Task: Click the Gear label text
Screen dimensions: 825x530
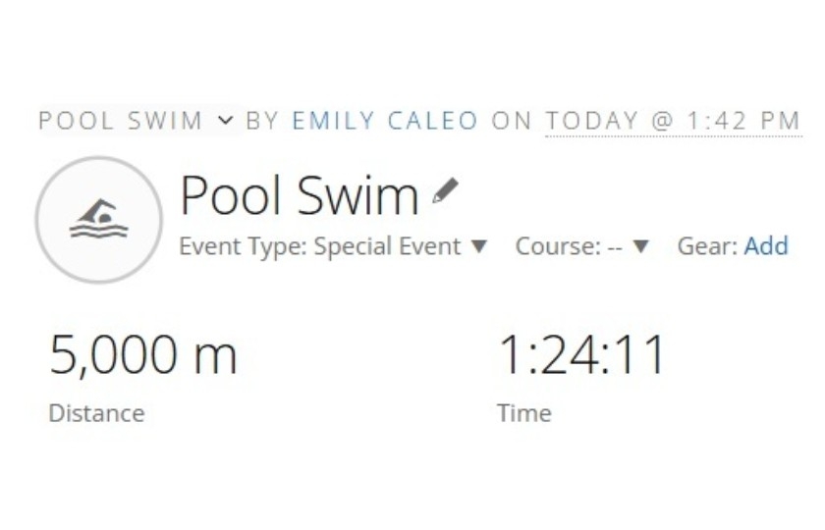Action: click(x=706, y=246)
